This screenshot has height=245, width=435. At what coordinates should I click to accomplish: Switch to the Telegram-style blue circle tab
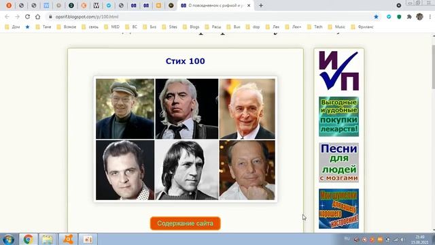pyautogui.click(x=109, y=5)
